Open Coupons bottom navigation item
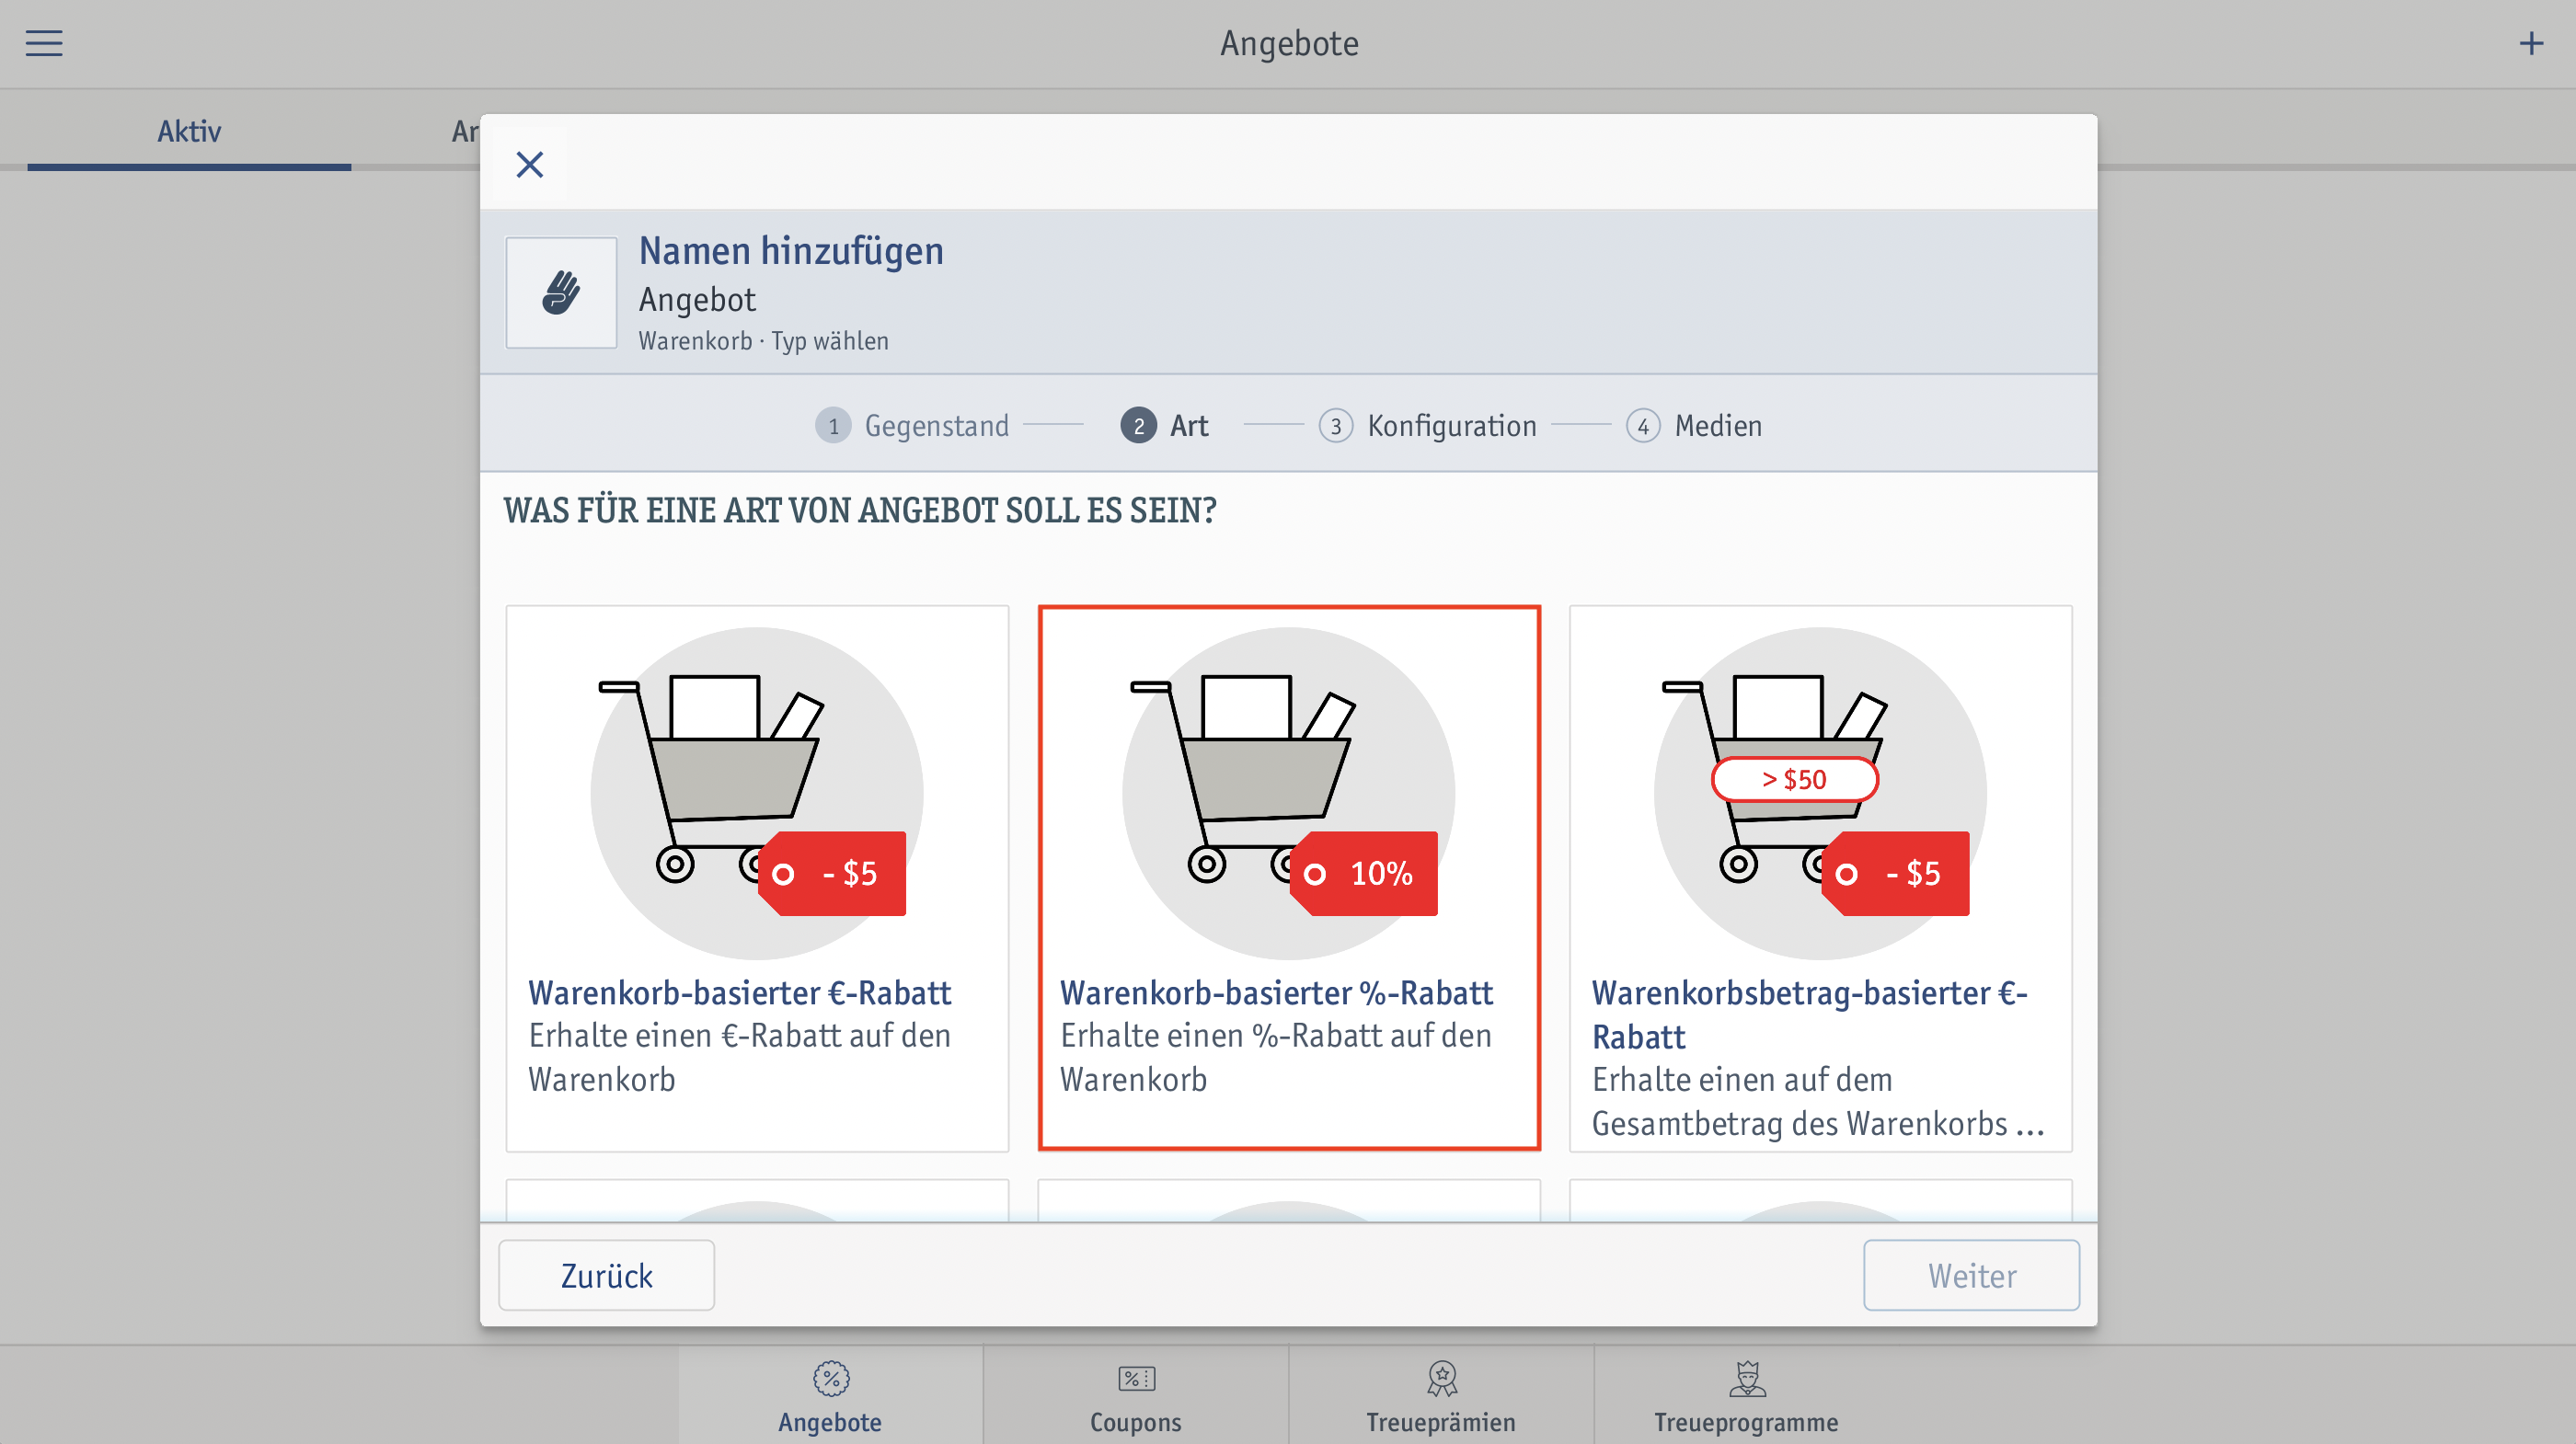This screenshot has width=2576, height=1444. pos(1136,1395)
